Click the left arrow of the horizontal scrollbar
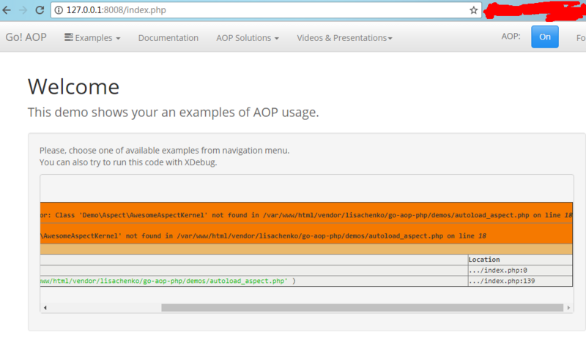The width and height of the screenshot is (586, 343). coord(45,308)
